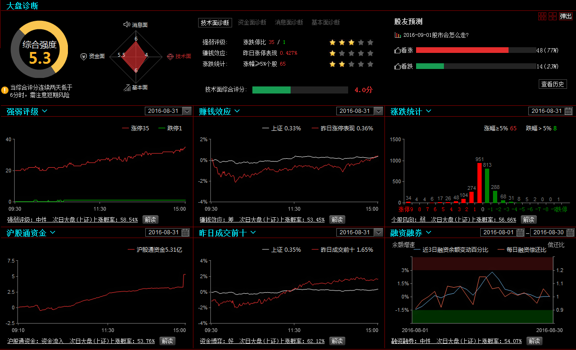This screenshot has height=350, width=576.
Task: Open calendar icon next to 2016-08-01
Action: (x=520, y=232)
